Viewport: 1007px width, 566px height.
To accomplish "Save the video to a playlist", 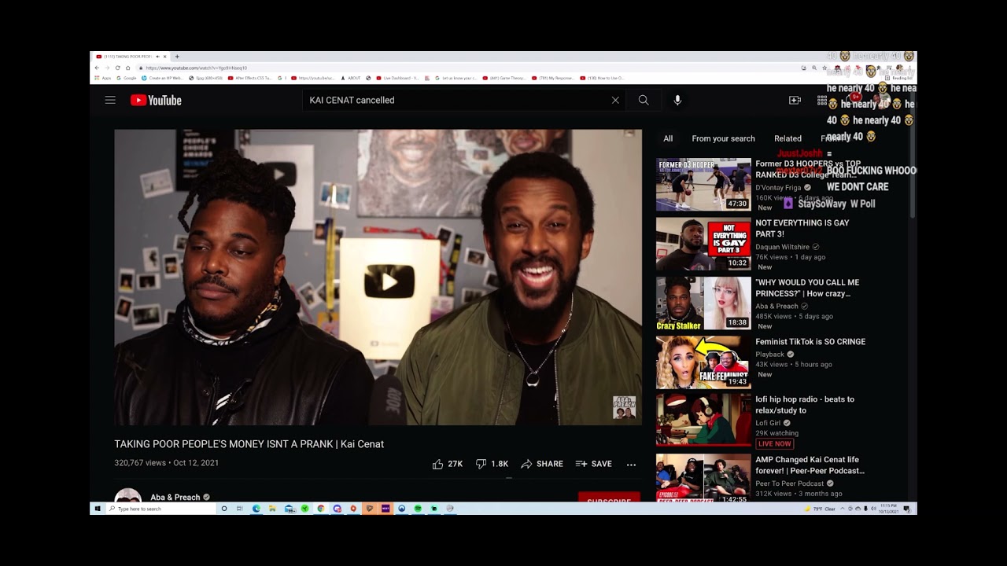I will pos(593,464).
